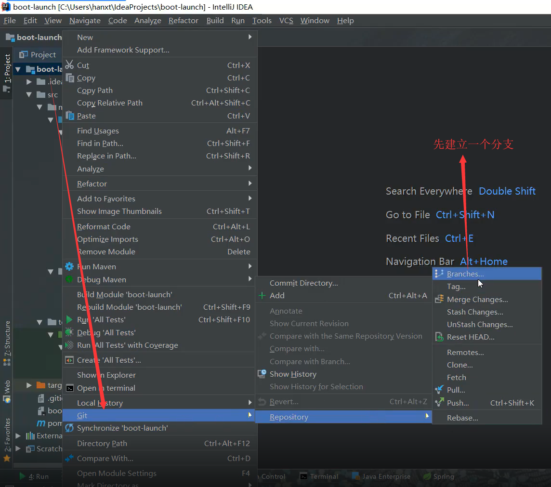Expand External Libraries node arrow

pyautogui.click(x=18, y=436)
